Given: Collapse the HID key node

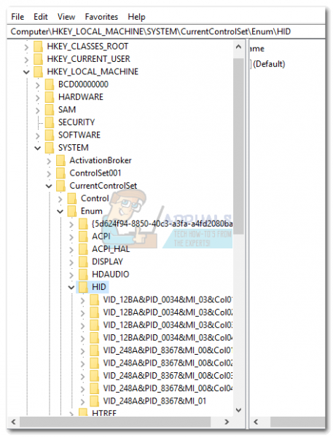Looking at the screenshot, I should 71,288.
